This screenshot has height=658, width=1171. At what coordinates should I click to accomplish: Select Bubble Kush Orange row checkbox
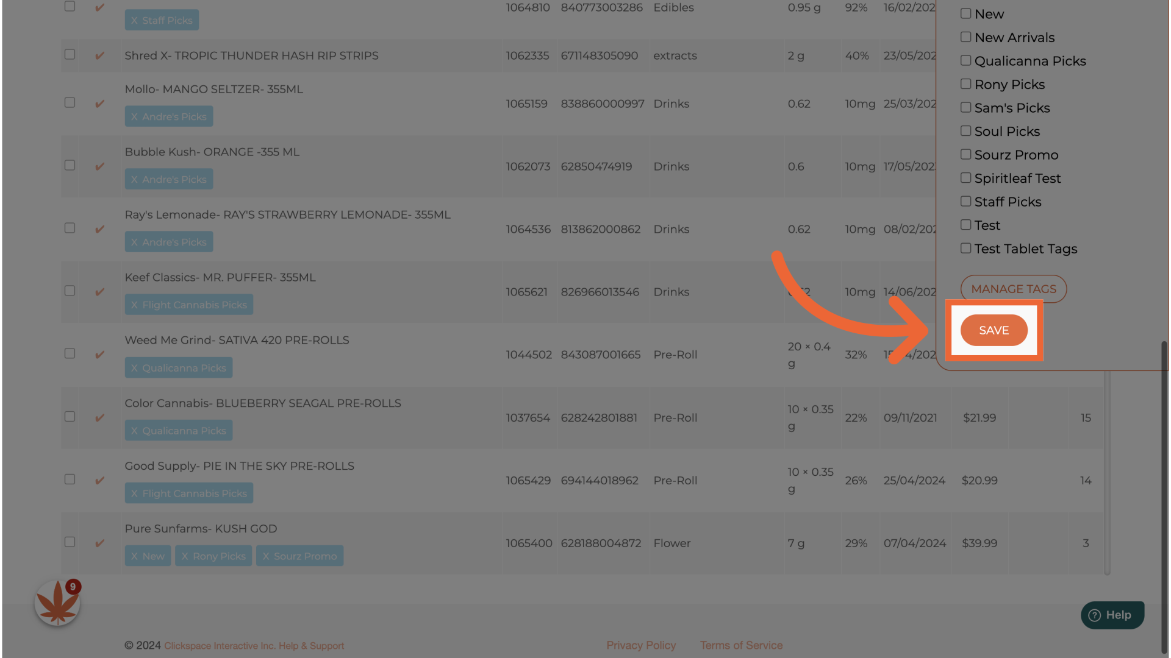pos(70,165)
